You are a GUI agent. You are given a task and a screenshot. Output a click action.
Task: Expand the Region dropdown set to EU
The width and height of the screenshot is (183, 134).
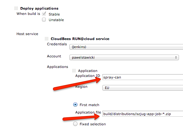(143, 88)
